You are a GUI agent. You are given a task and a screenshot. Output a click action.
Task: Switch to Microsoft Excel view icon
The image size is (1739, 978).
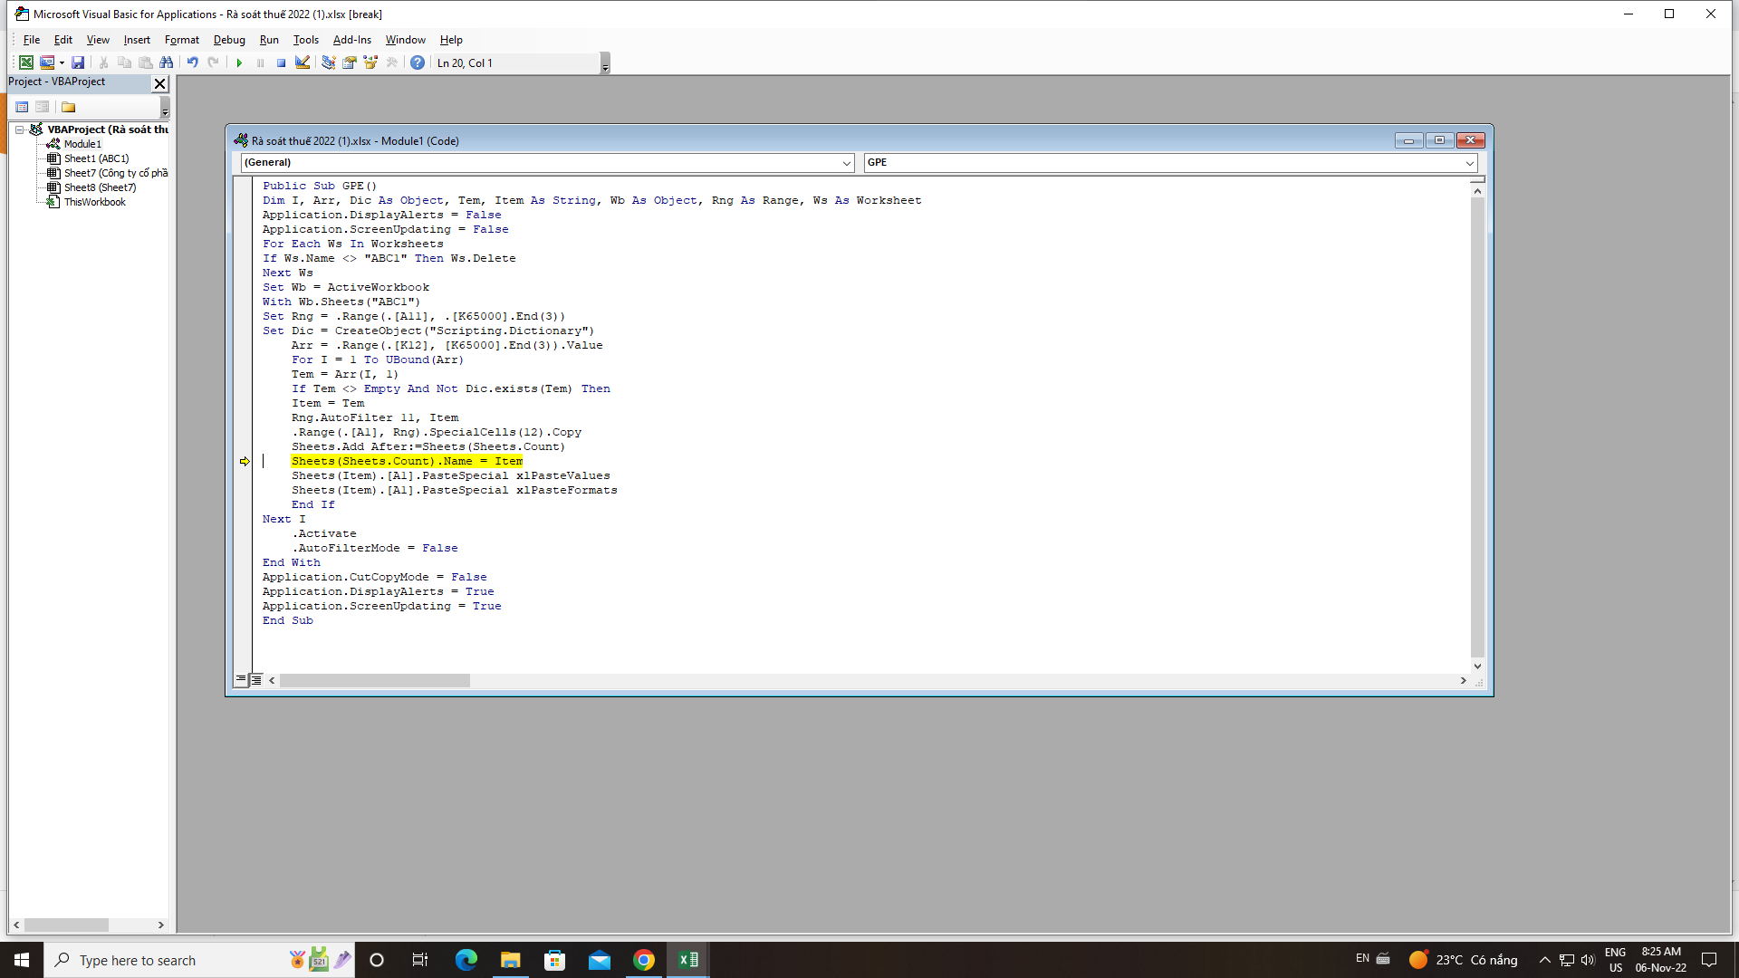point(26,63)
